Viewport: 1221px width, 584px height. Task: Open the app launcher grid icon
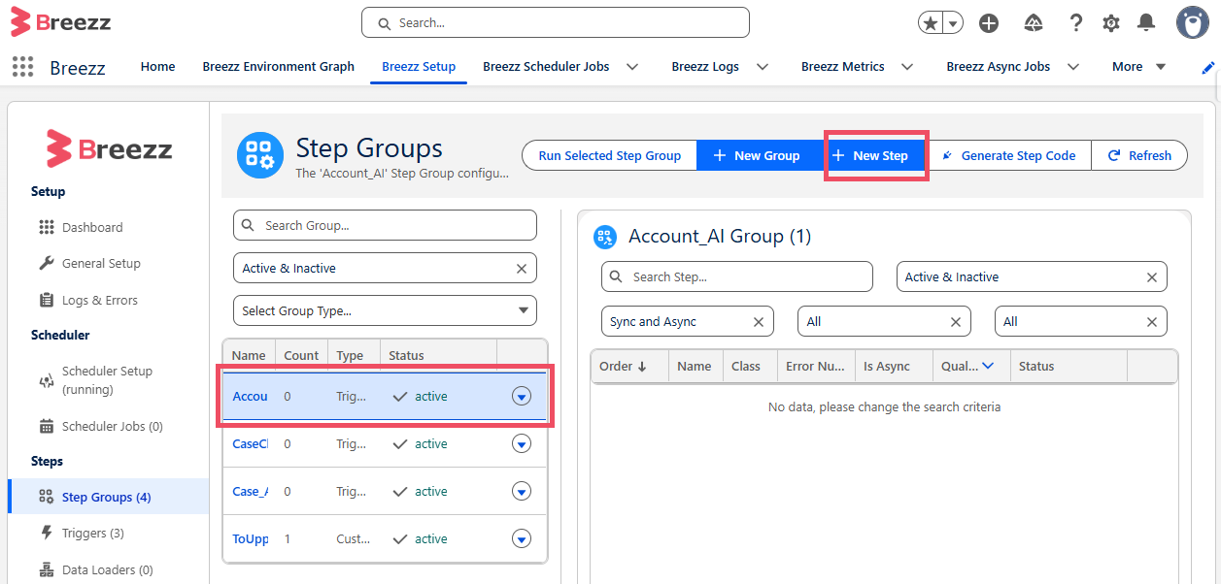(x=22, y=66)
